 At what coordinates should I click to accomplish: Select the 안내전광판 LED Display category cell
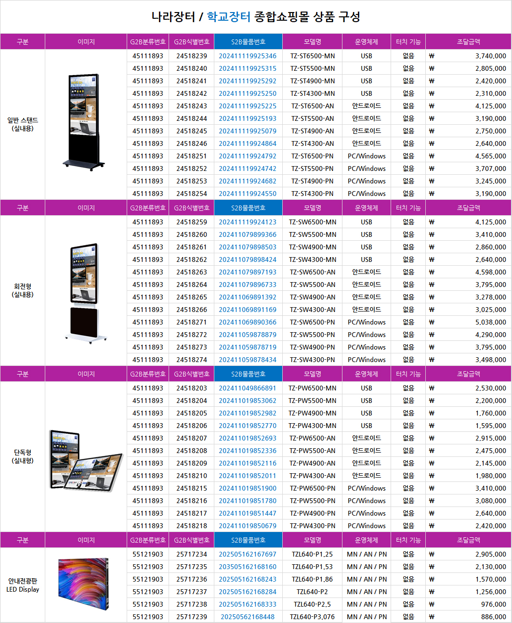(23, 585)
